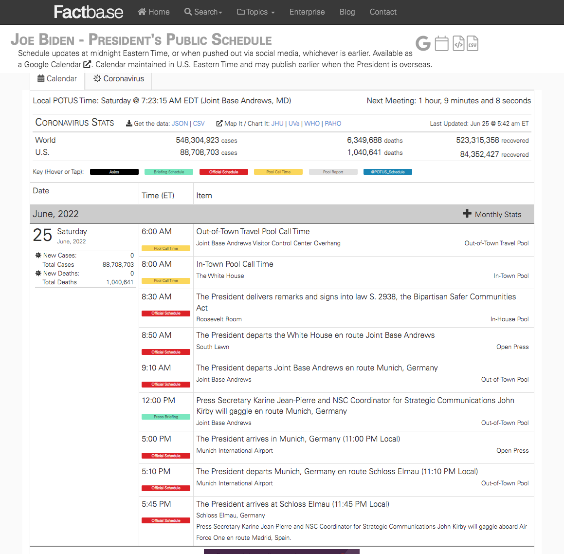
Task: Get coronavirus data as CSV
Action: tap(199, 123)
